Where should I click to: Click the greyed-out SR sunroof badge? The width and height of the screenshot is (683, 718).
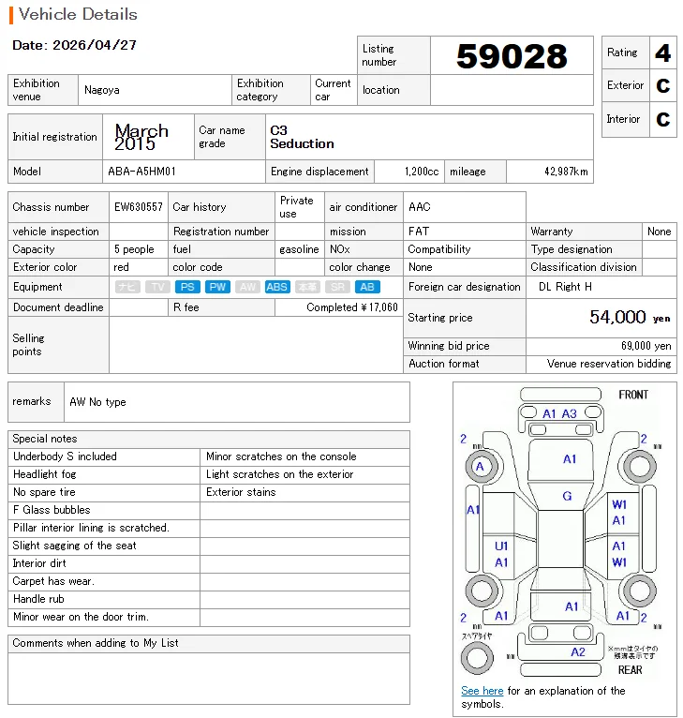pyautogui.click(x=337, y=287)
